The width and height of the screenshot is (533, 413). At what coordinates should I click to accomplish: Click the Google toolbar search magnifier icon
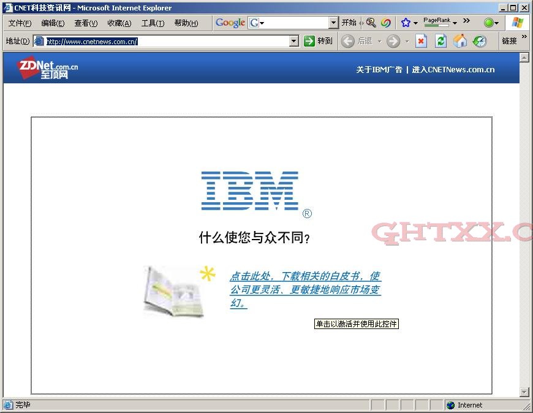coord(371,23)
